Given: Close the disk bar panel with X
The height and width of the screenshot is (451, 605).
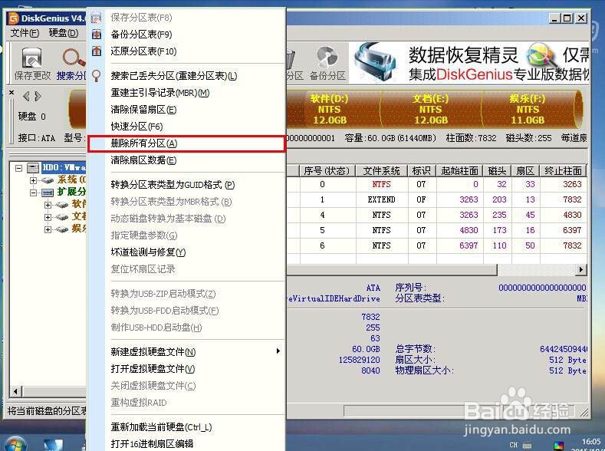Looking at the screenshot, I should point(12,93).
